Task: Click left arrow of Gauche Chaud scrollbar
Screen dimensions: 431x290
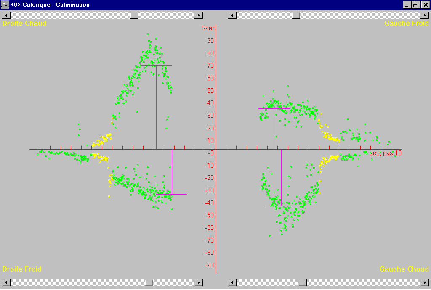Action: (232, 282)
